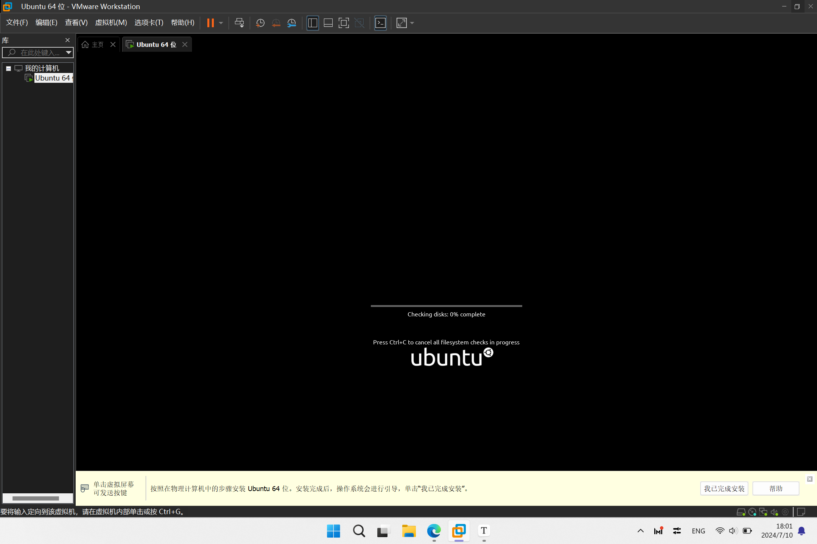Take a snapshot of the VM
Image resolution: width=817 pixels, height=544 pixels.
(x=260, y=23)
